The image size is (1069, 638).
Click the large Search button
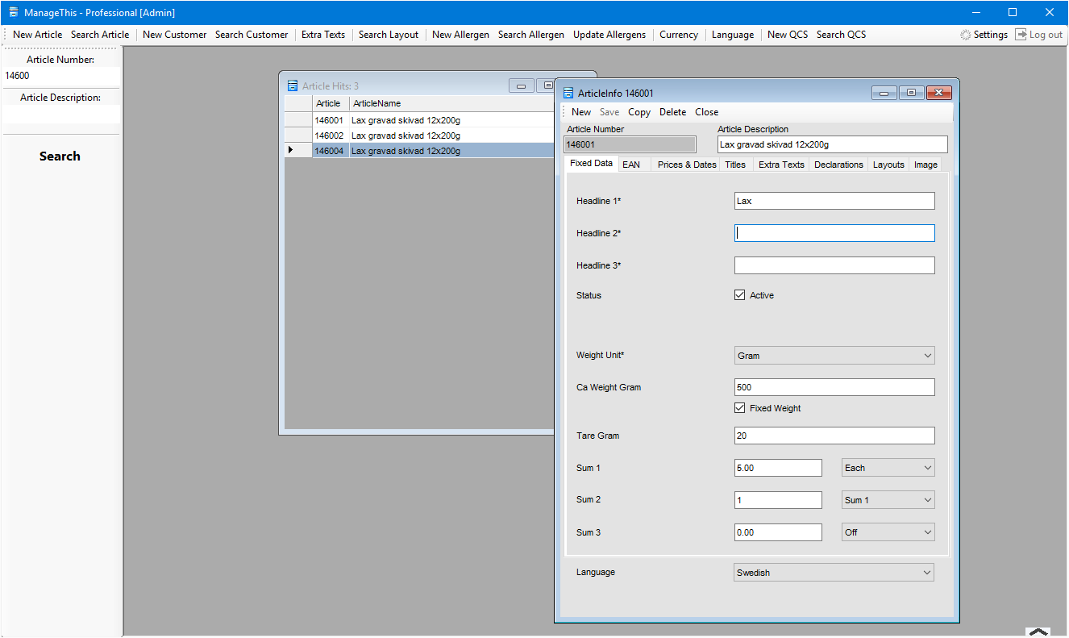(60, 156)
